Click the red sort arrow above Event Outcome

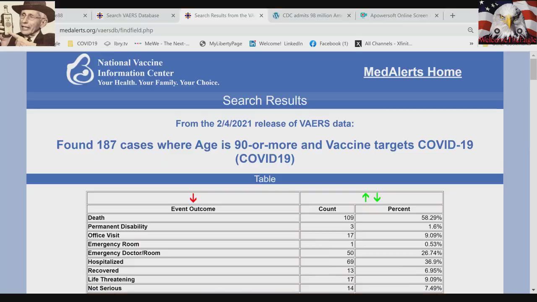click(193, 198)
